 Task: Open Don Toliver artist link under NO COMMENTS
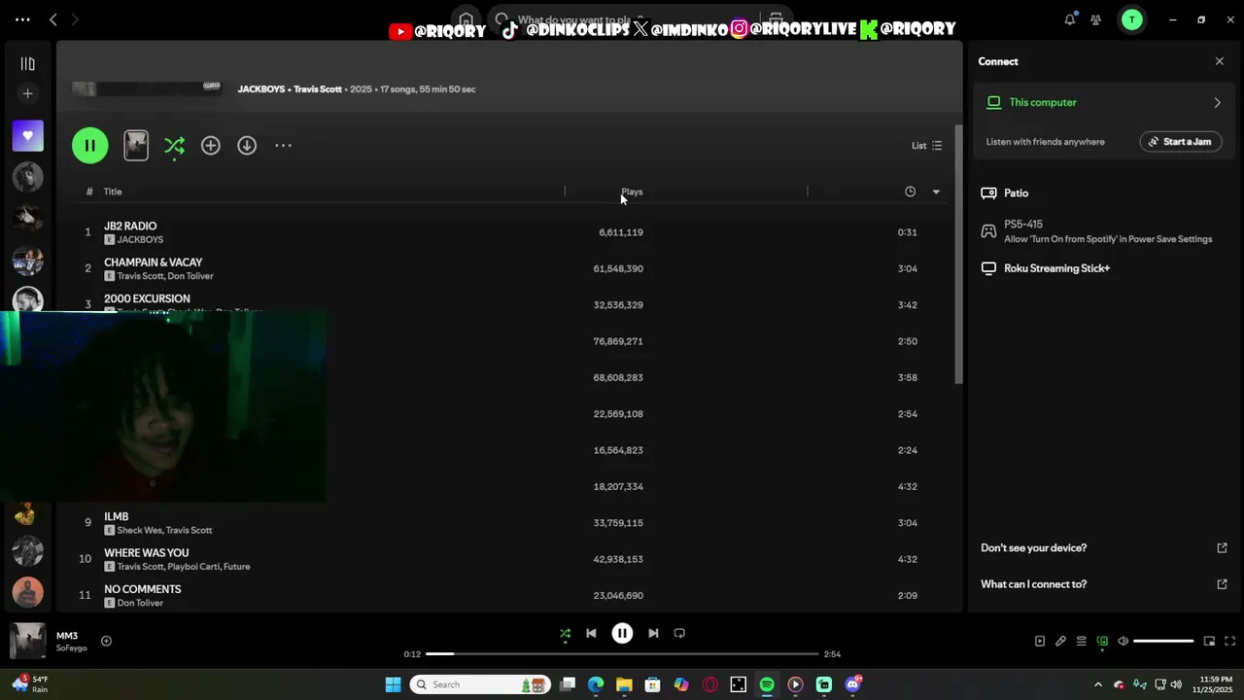click(140, 603)
